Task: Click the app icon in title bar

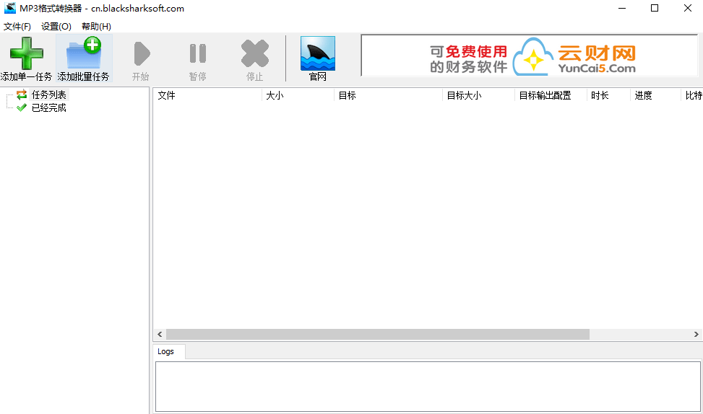Action: pyautogui.click(x=10, y=9)
